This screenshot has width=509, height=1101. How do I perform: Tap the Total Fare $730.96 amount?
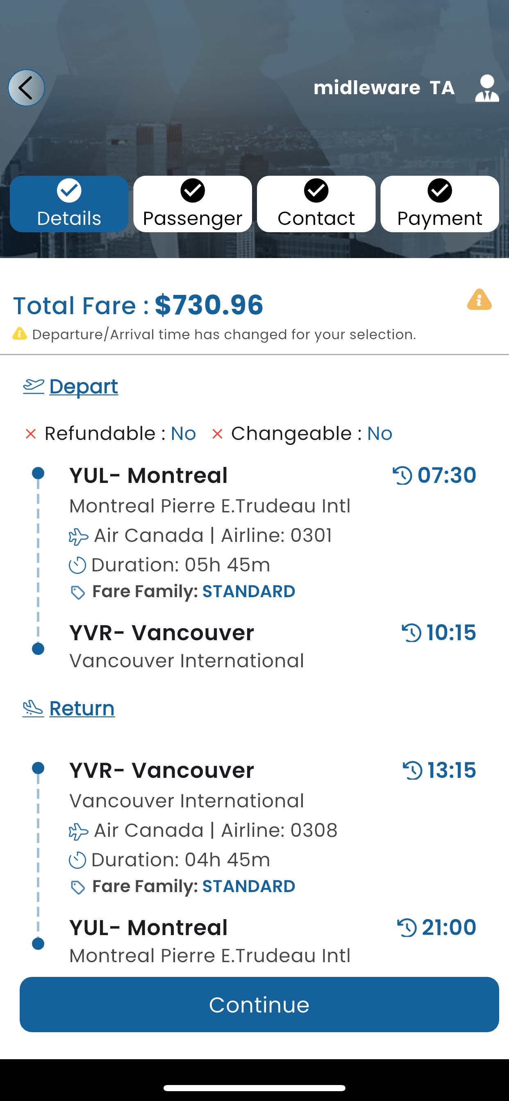(x=209, y=305)
